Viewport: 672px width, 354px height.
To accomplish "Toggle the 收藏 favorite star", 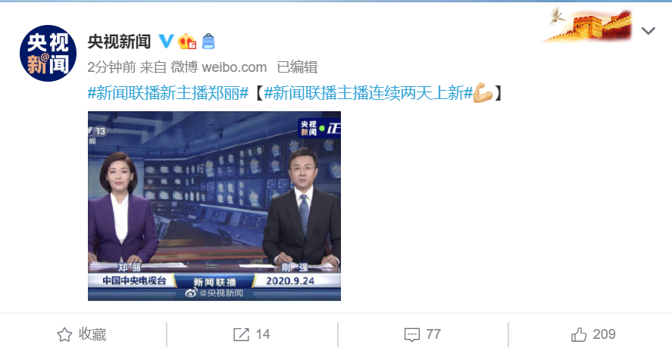I will coord(64,335).
